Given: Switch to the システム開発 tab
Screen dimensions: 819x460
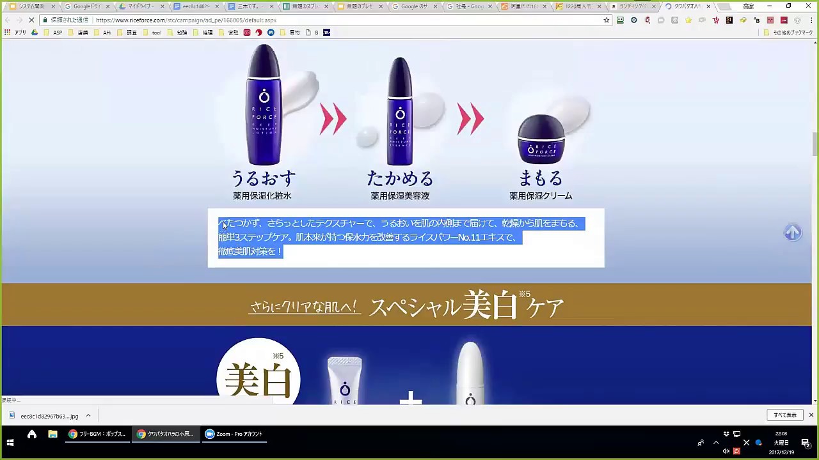Looking at the screenshot, I should (x=31, y=6).
